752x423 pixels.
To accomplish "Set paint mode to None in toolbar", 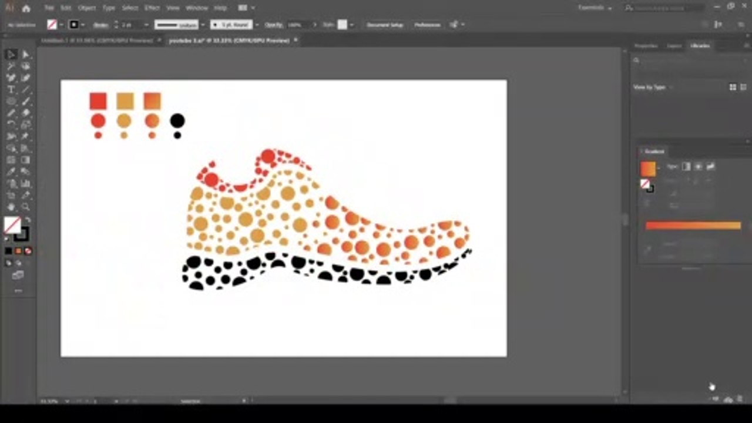I will pyautogui.click(x=28, y=251).
